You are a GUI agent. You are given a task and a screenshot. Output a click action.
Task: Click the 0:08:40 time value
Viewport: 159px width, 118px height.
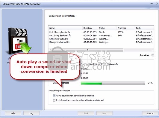point(84,78)
